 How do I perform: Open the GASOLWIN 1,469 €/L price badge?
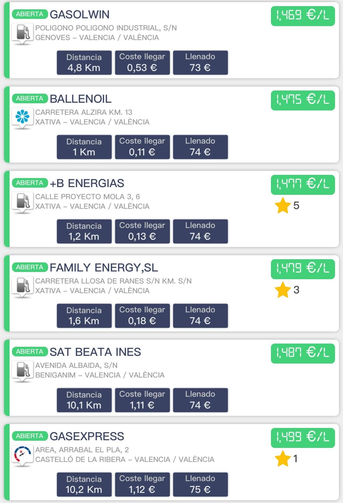pos(303,16)
